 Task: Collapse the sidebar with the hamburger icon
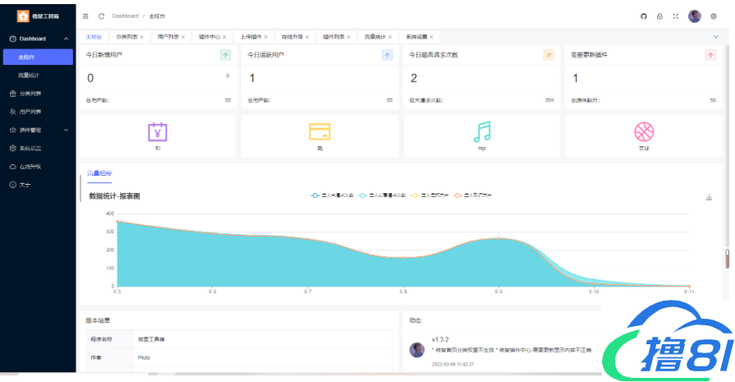pyautogui.click(x=86, y=16)
